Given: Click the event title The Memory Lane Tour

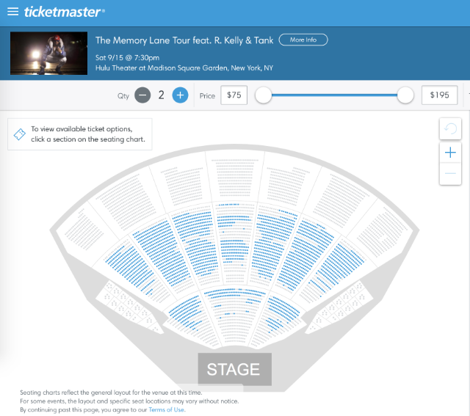Looking at the screenshot, I should [184, 40].
